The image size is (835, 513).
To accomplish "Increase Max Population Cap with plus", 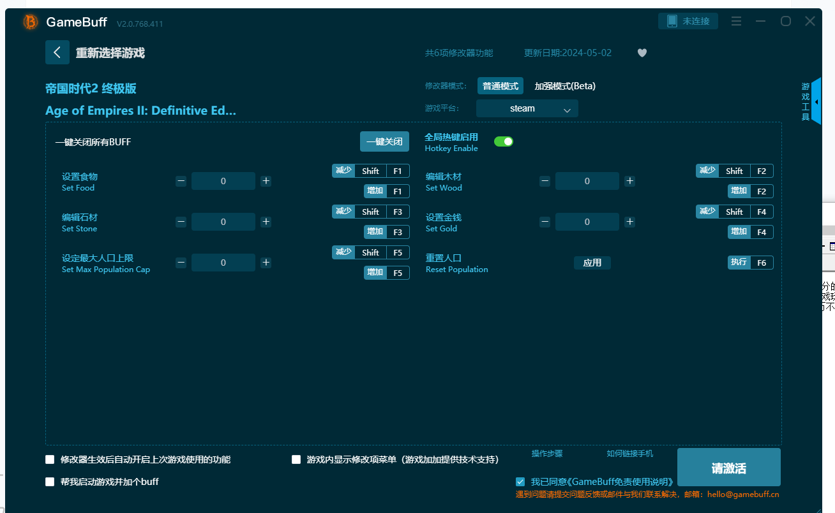I will (266, 263).
